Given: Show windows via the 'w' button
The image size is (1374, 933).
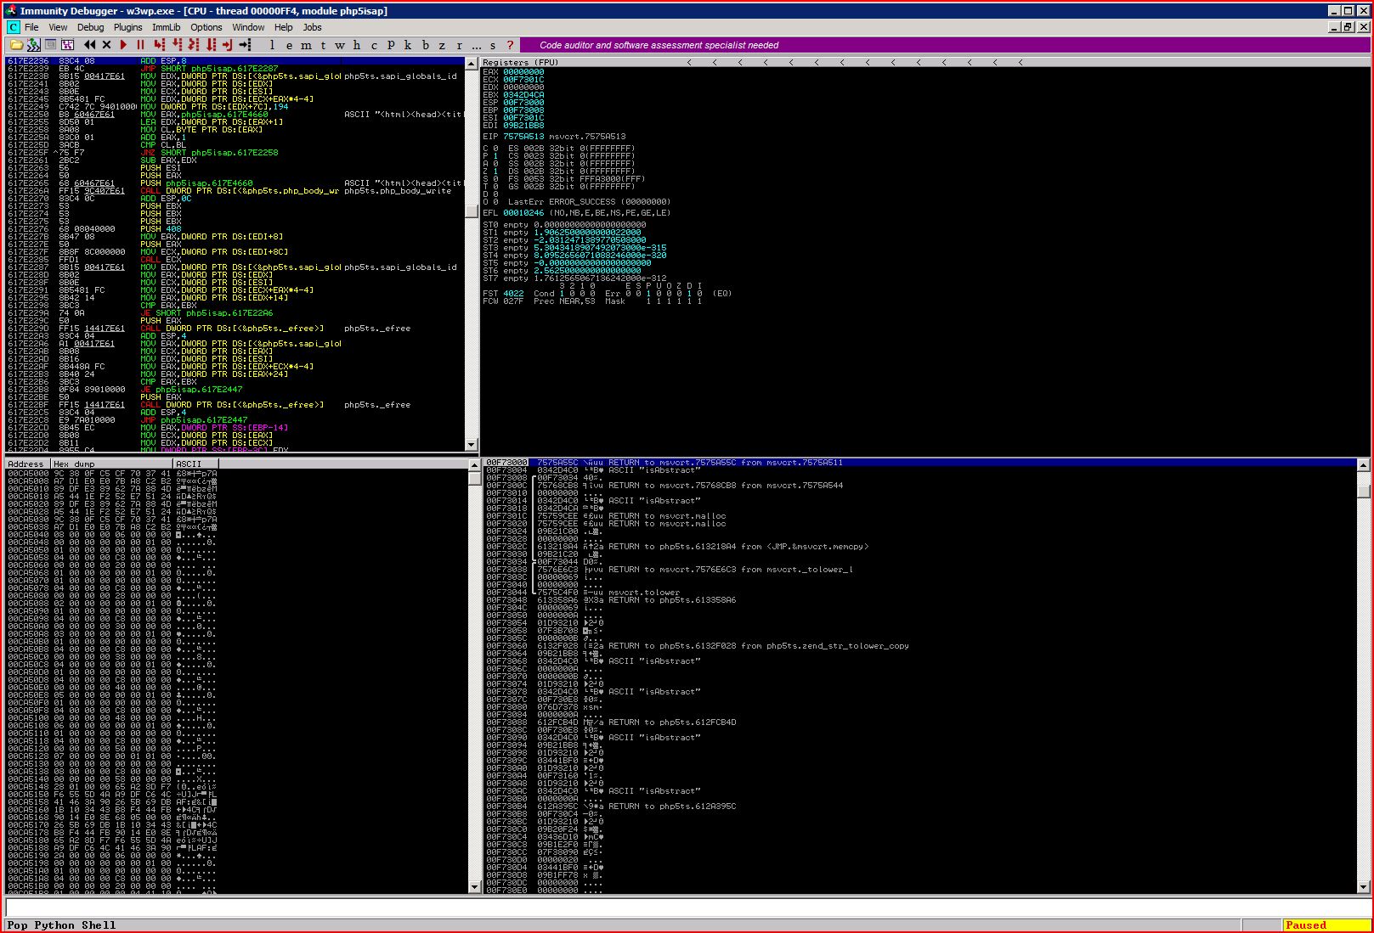Looking at the screenshot, I should 340,45.
